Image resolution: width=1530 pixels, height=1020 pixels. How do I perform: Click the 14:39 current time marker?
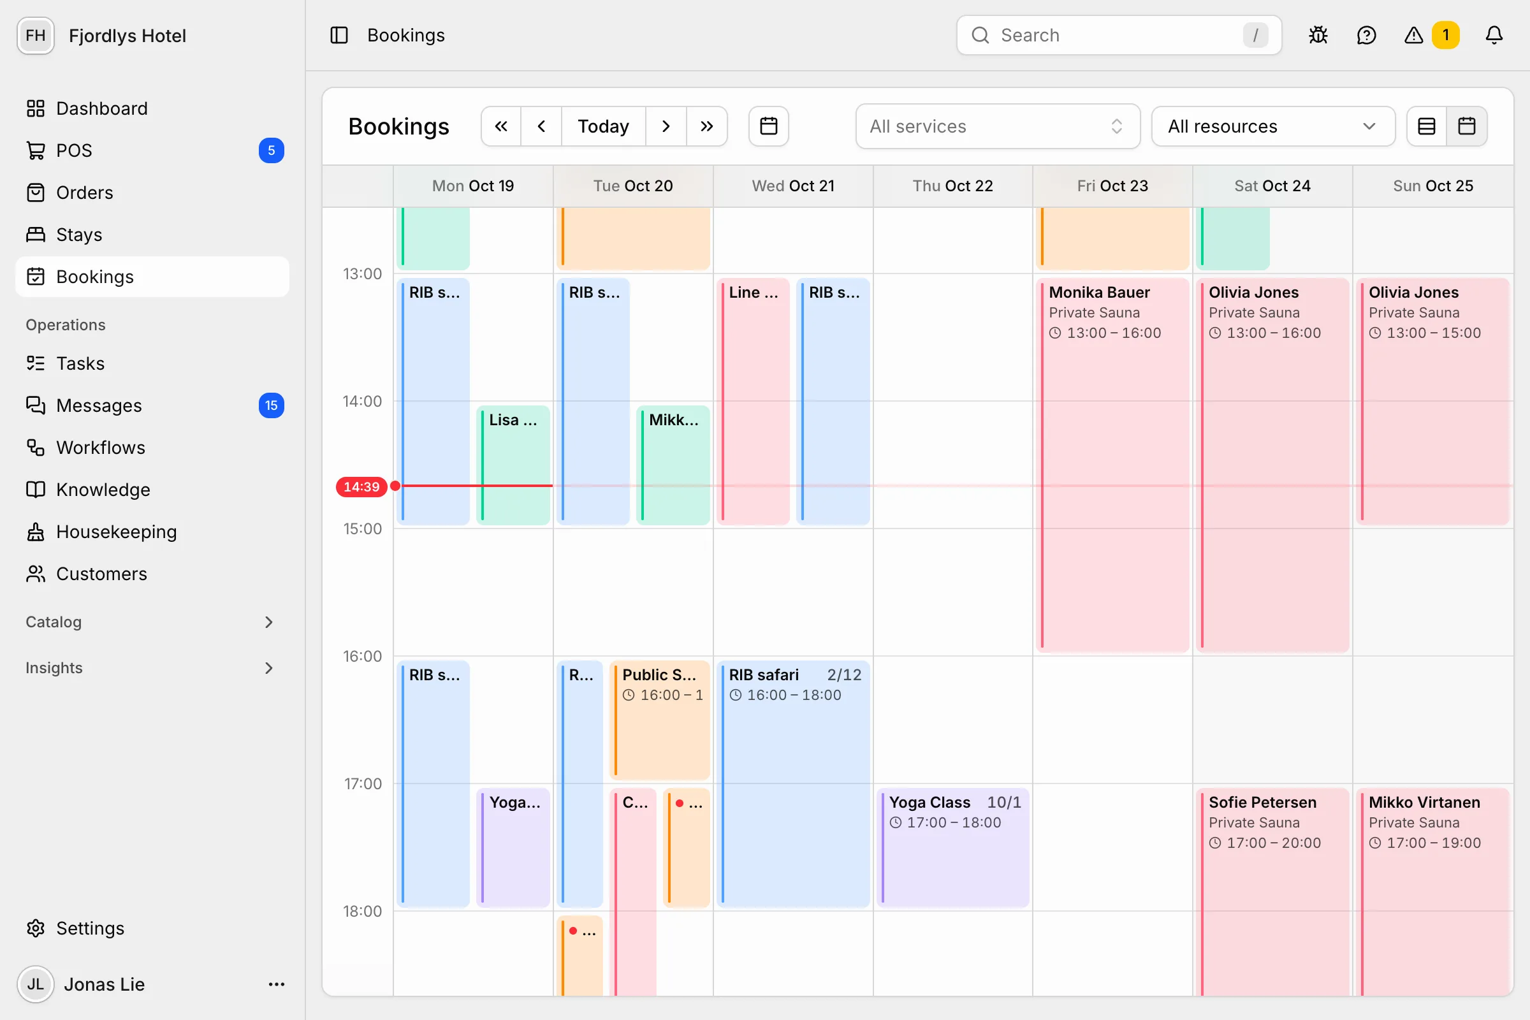click(361, 486)
